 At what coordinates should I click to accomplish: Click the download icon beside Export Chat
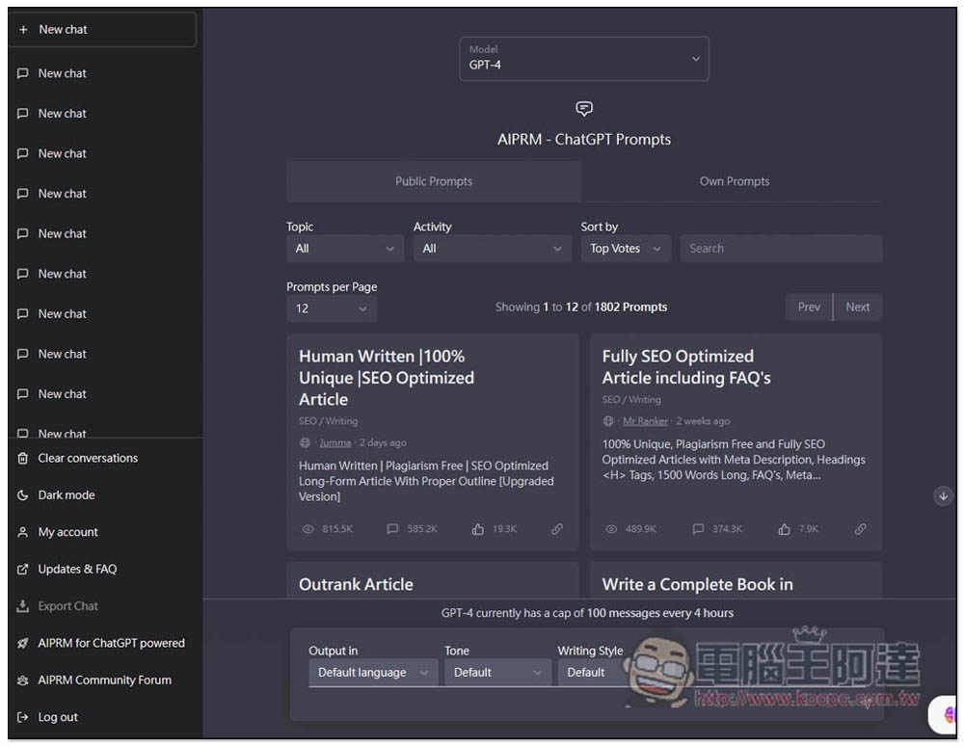click(23, 606)
